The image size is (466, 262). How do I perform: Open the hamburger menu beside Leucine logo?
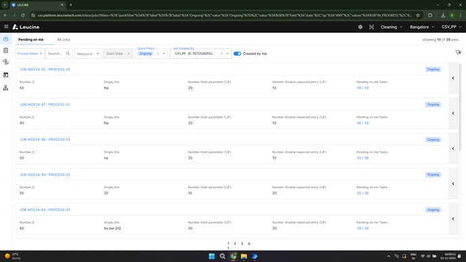point(6,26)
